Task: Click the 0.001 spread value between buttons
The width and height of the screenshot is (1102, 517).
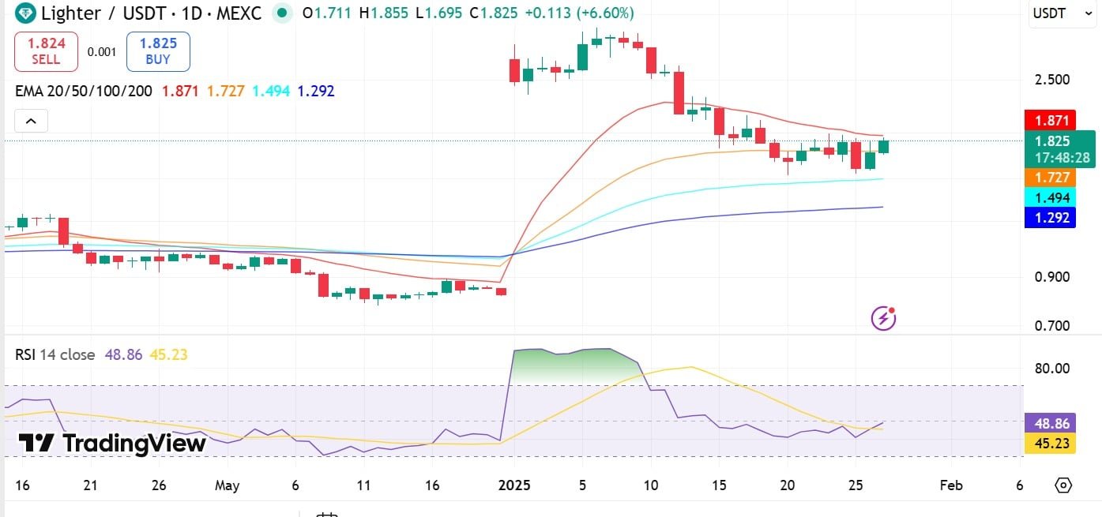Action: [100, 51]
